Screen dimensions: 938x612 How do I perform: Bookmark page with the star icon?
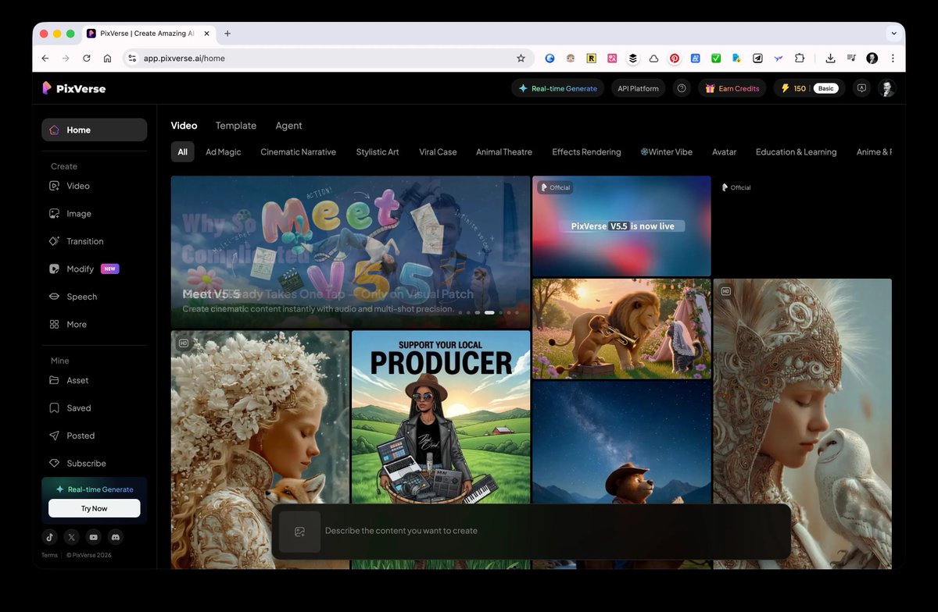click(521, 59)
